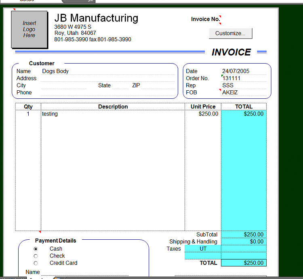Click the SubTotal label
This screenshot has width=303, height=279.
[207, 234]
